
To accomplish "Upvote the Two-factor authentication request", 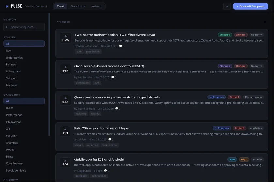I will pos(66,38).
